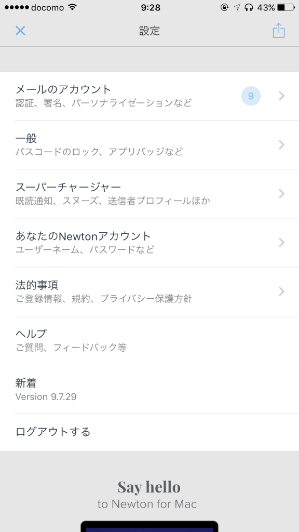
Task: Tap the share icon in top bar
Action: click(x=279, y=31)
